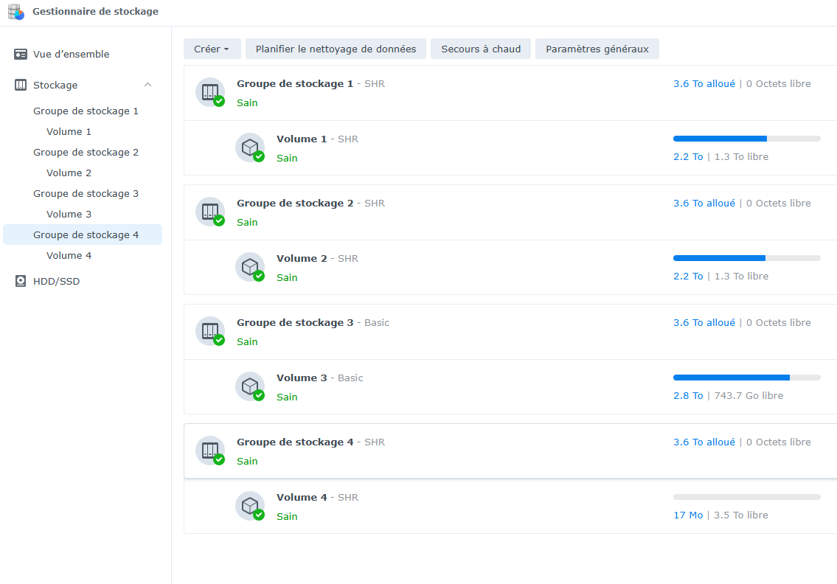Click the Groupe de stockage 3 pool icon
The width and height of the screenshot is (837, 584).
[209, 331]
